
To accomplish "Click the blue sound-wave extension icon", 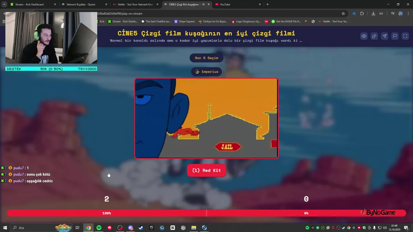I will (354, 14).
